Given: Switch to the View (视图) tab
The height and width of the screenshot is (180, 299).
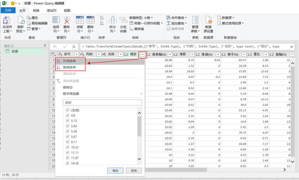Looking at the screenshot, I should coord(67,10).
